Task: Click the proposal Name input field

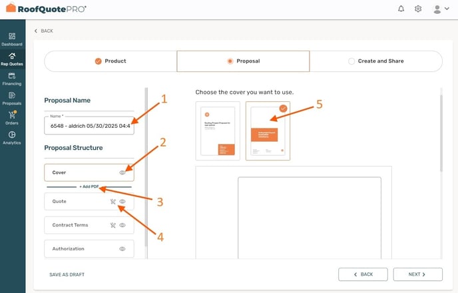Action: pos(89,126)
